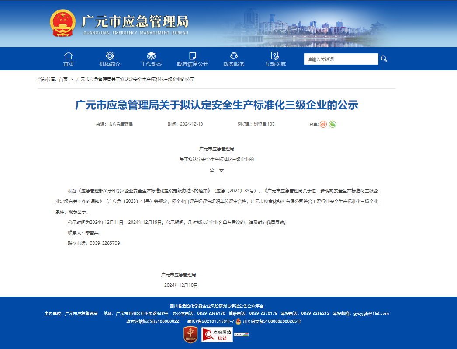Click the centered 公 示 subtitle
This screenshot has width=457, height=349.
(x=217, y=170)
